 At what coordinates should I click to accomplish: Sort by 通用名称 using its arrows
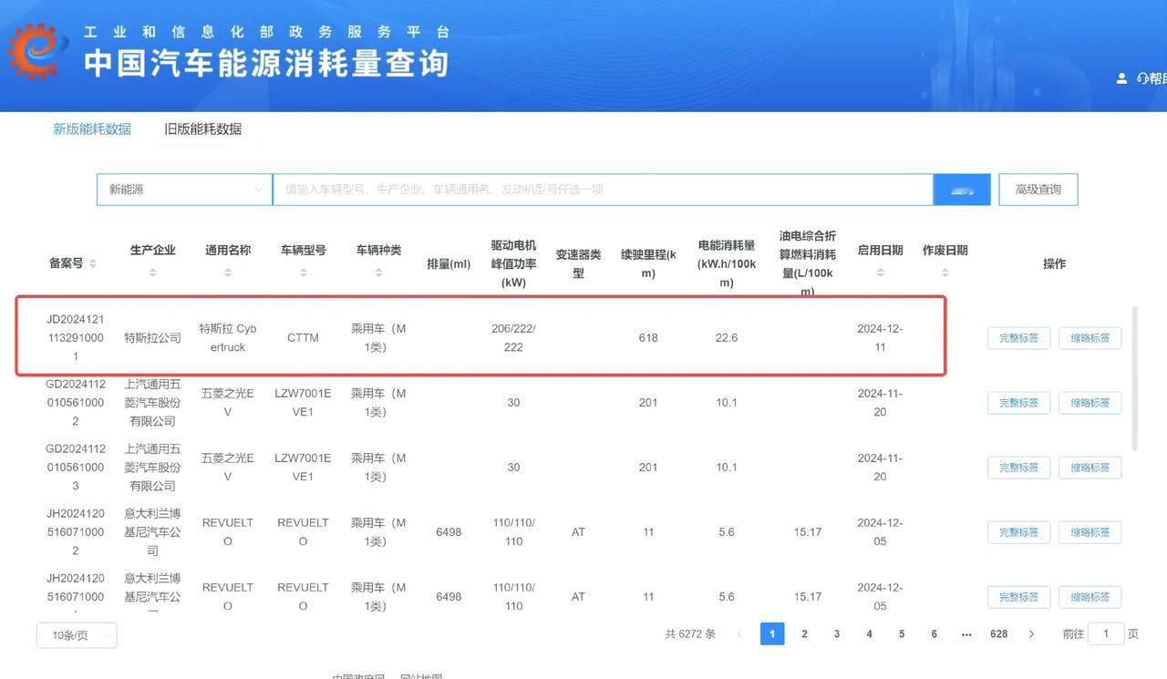228,273
